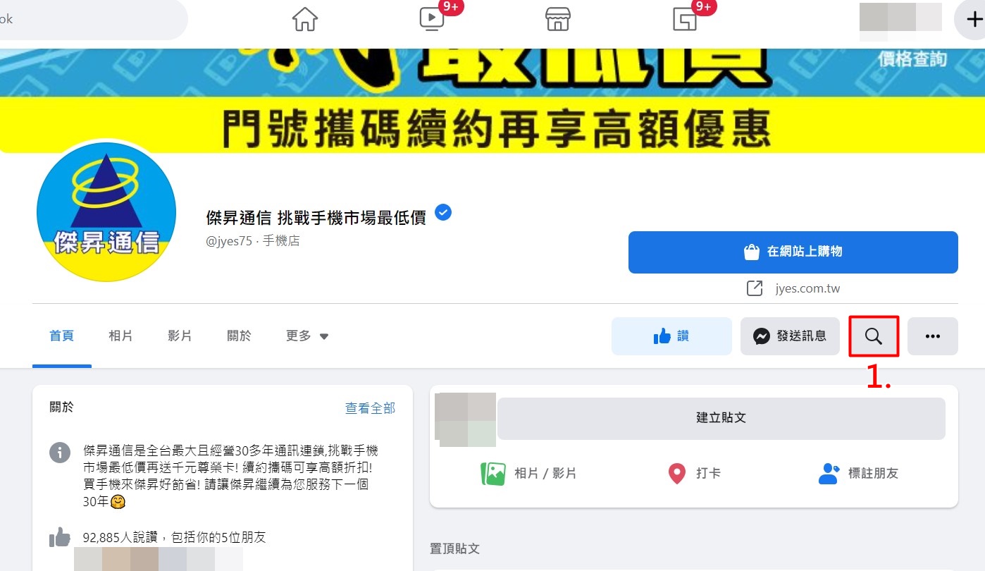Screen dimensions: 985x571
Task: Toggle the 讚 Like button
Action: [x=671, y=336]
